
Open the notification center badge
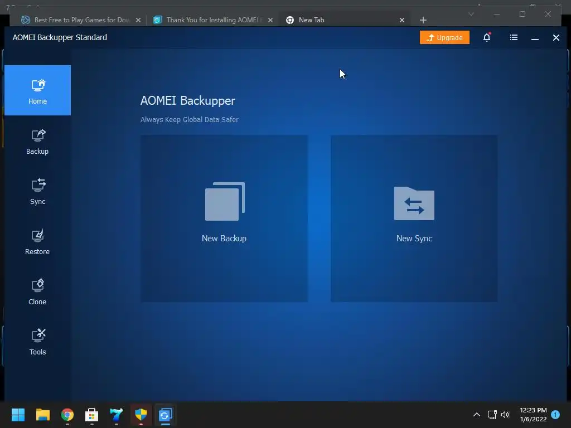pyautogui.click(x=555, y=415)
